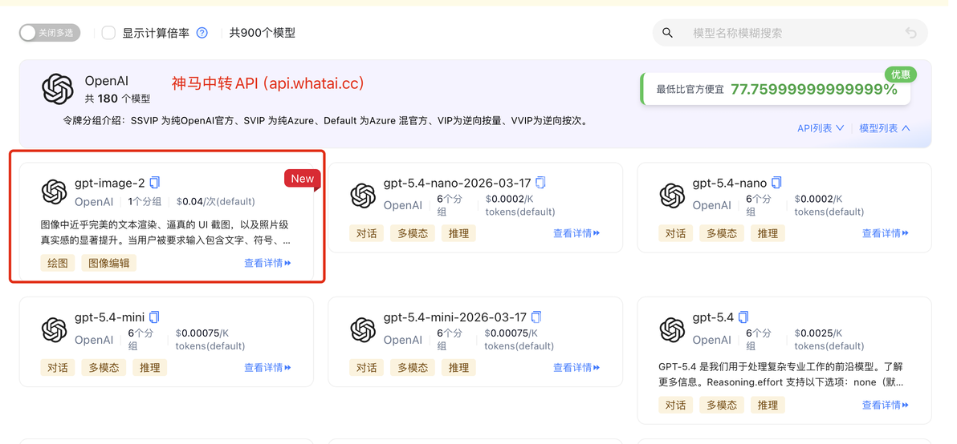Check the 显示计算倍率 checkbox

(x=108, y=33)
